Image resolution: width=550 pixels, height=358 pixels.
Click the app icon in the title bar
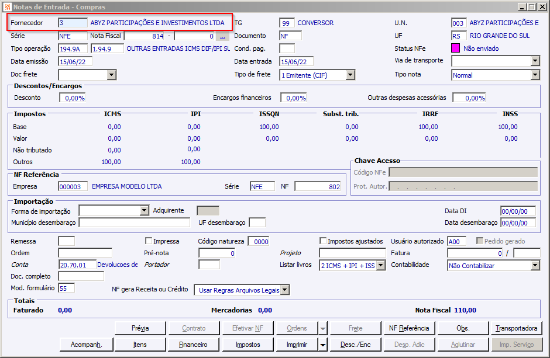(x=6, y=7)
